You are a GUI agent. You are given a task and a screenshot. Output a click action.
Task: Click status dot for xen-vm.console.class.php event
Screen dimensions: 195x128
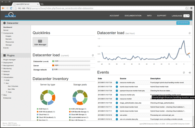117,119
